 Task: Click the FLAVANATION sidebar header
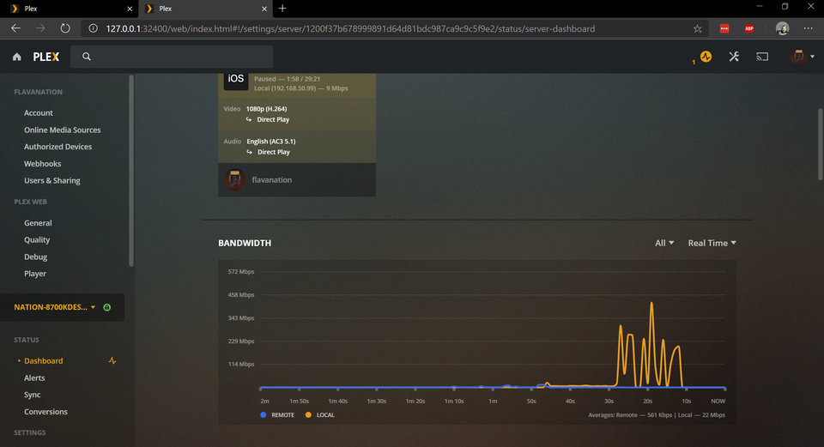tap(38, 92)
